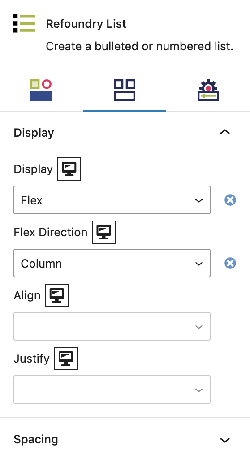Open the style tab with shapes icon
This screenshot has height=459, width=250.
41,90
